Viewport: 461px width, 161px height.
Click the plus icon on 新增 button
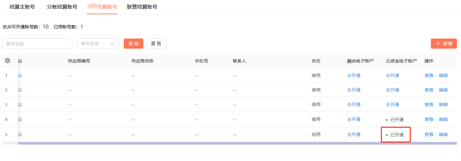(x=438, y=44)
